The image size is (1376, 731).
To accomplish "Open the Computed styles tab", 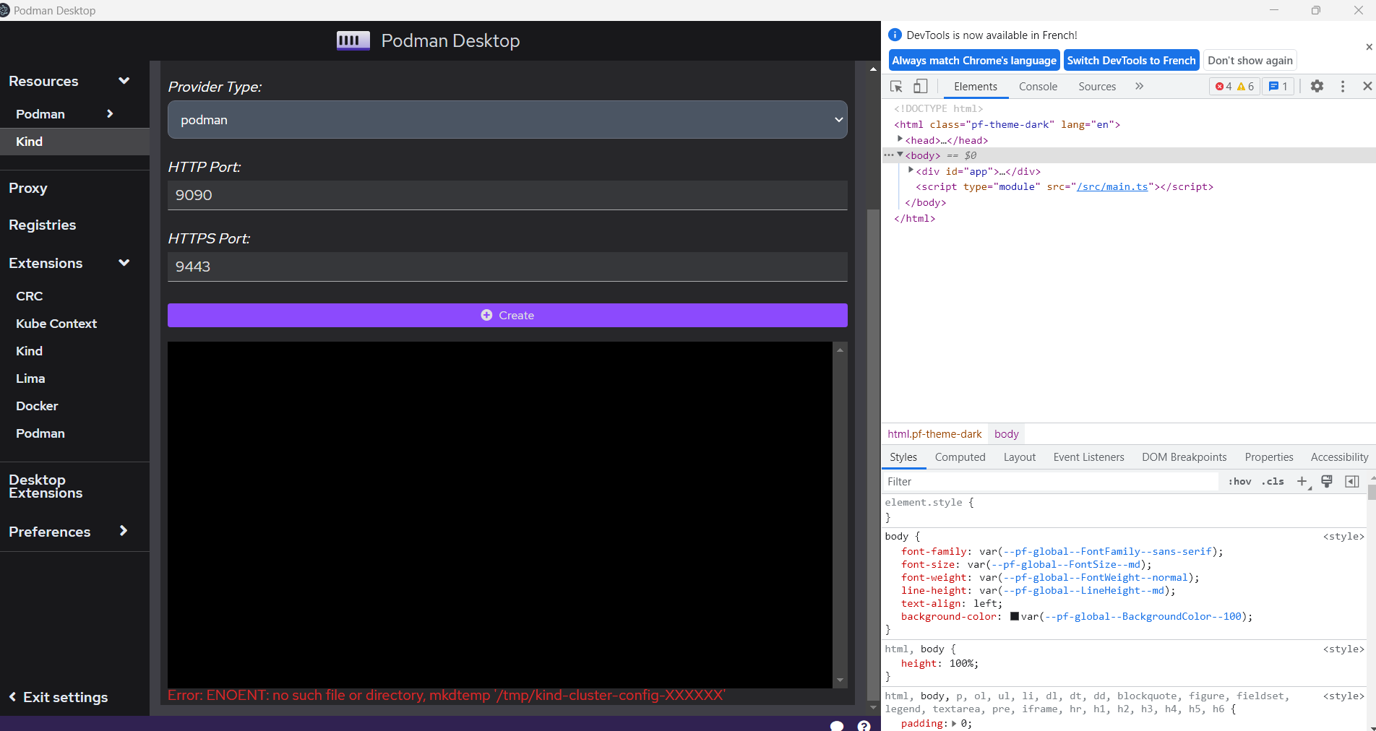I will pyautogui.click(x=960, y=457).
